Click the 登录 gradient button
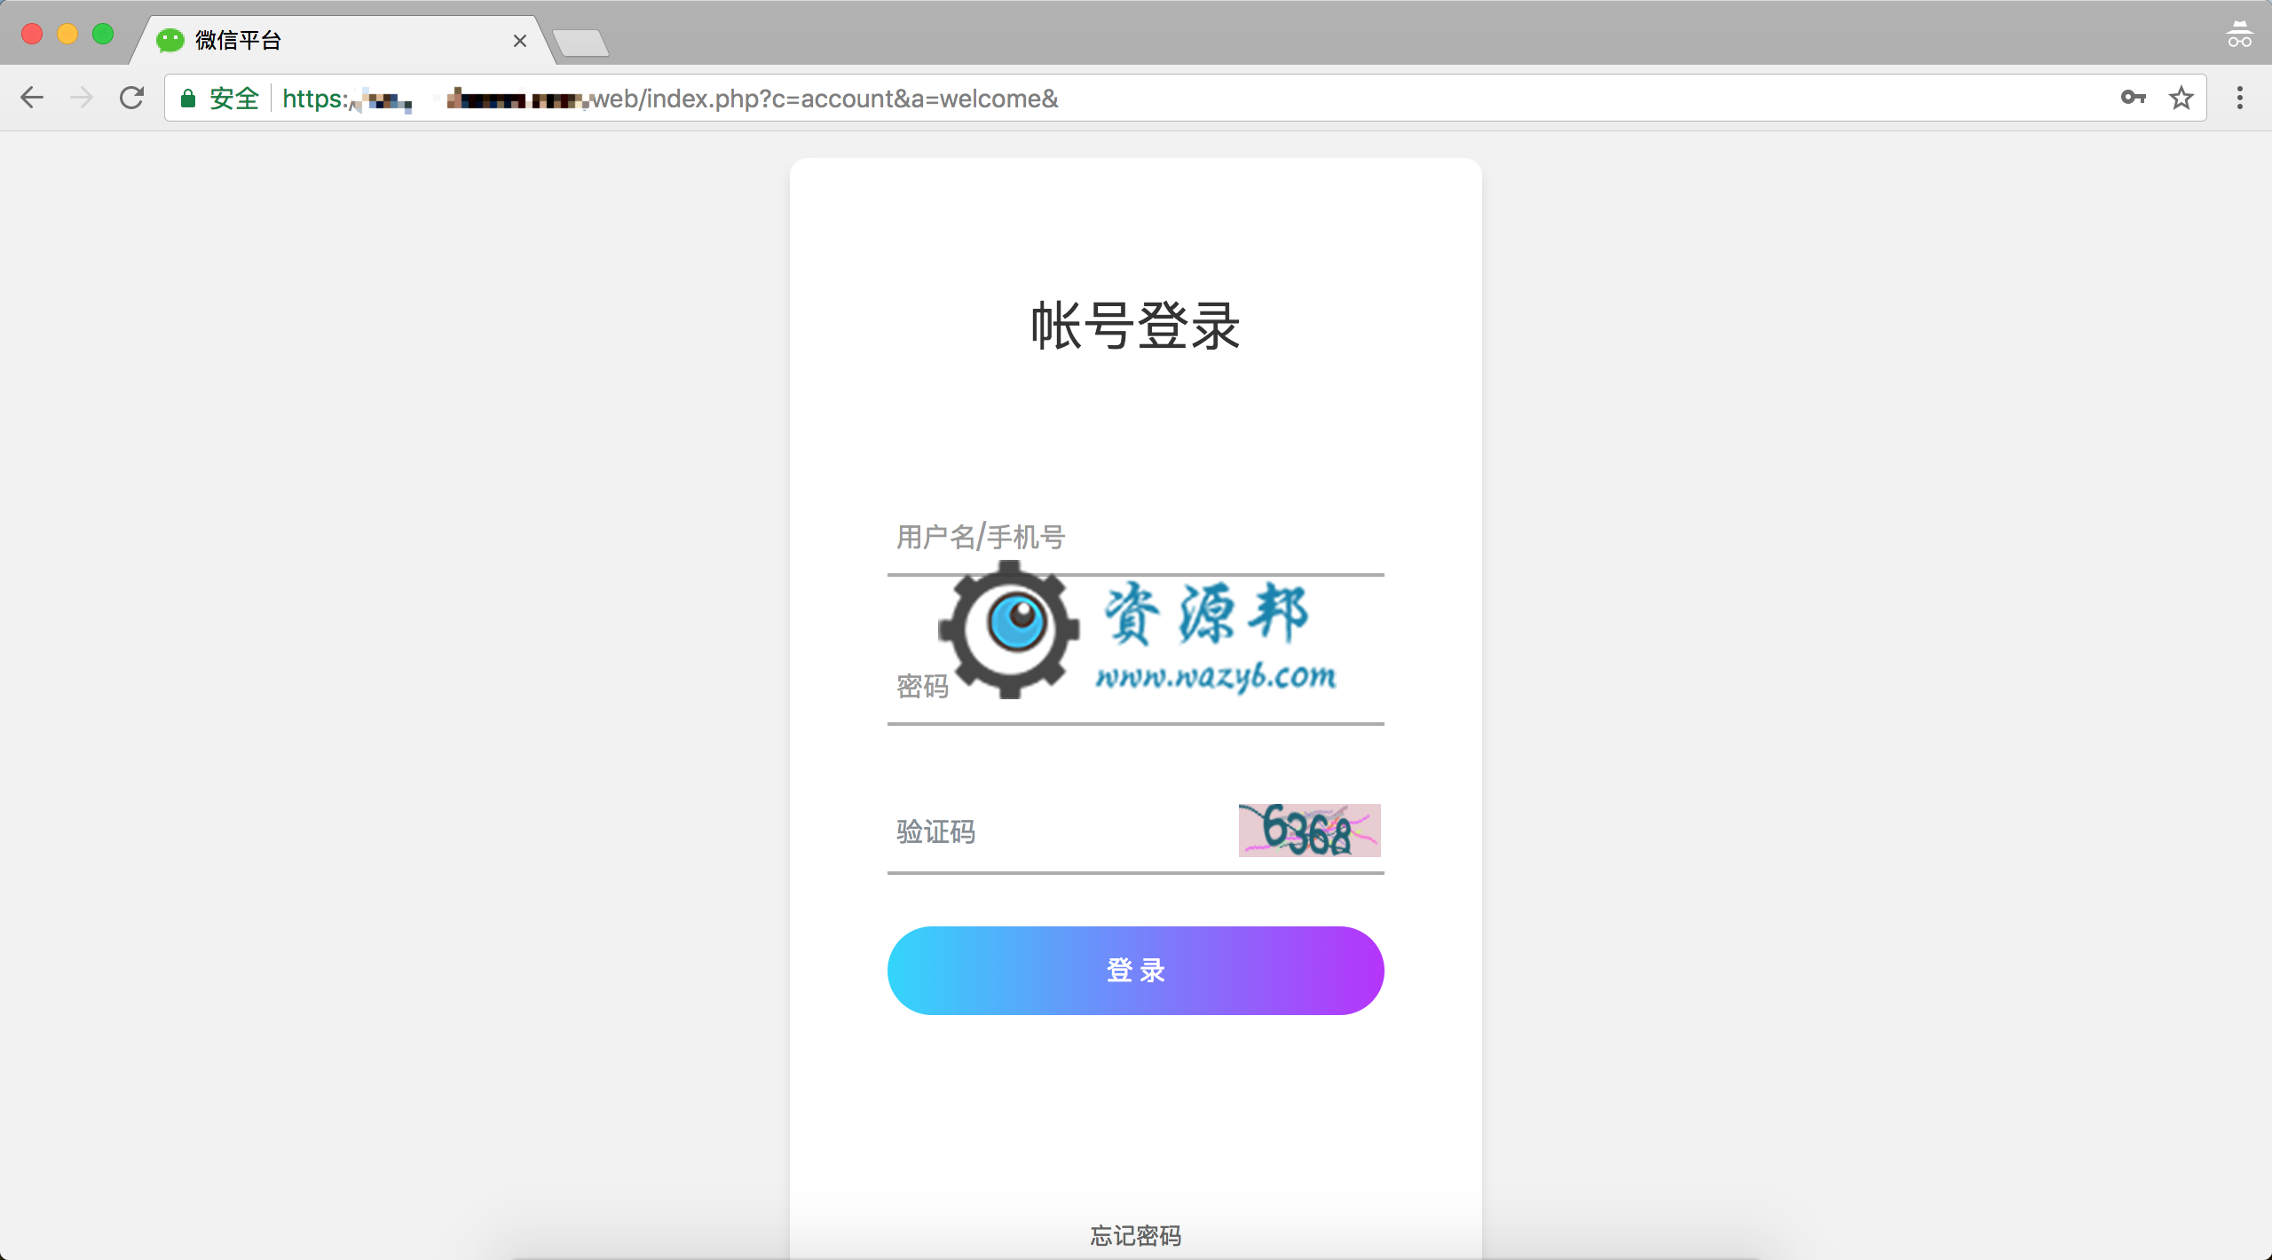 1136,971
